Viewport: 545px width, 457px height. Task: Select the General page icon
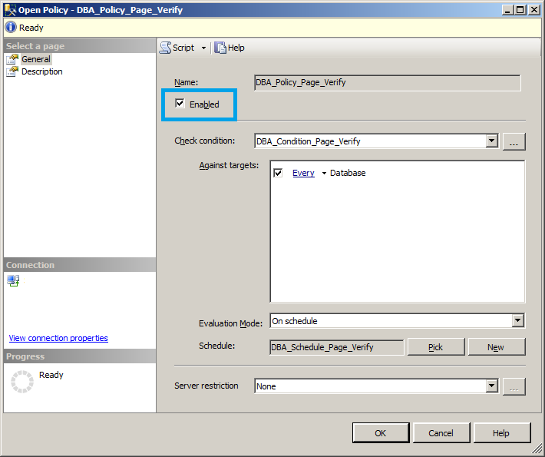[12, 59]
